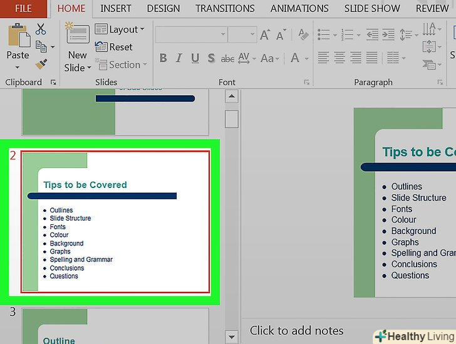Switch to the ANIMATIONS tab
The height and width of the screenshot is (344, 456).
click(x=299, y=9)
